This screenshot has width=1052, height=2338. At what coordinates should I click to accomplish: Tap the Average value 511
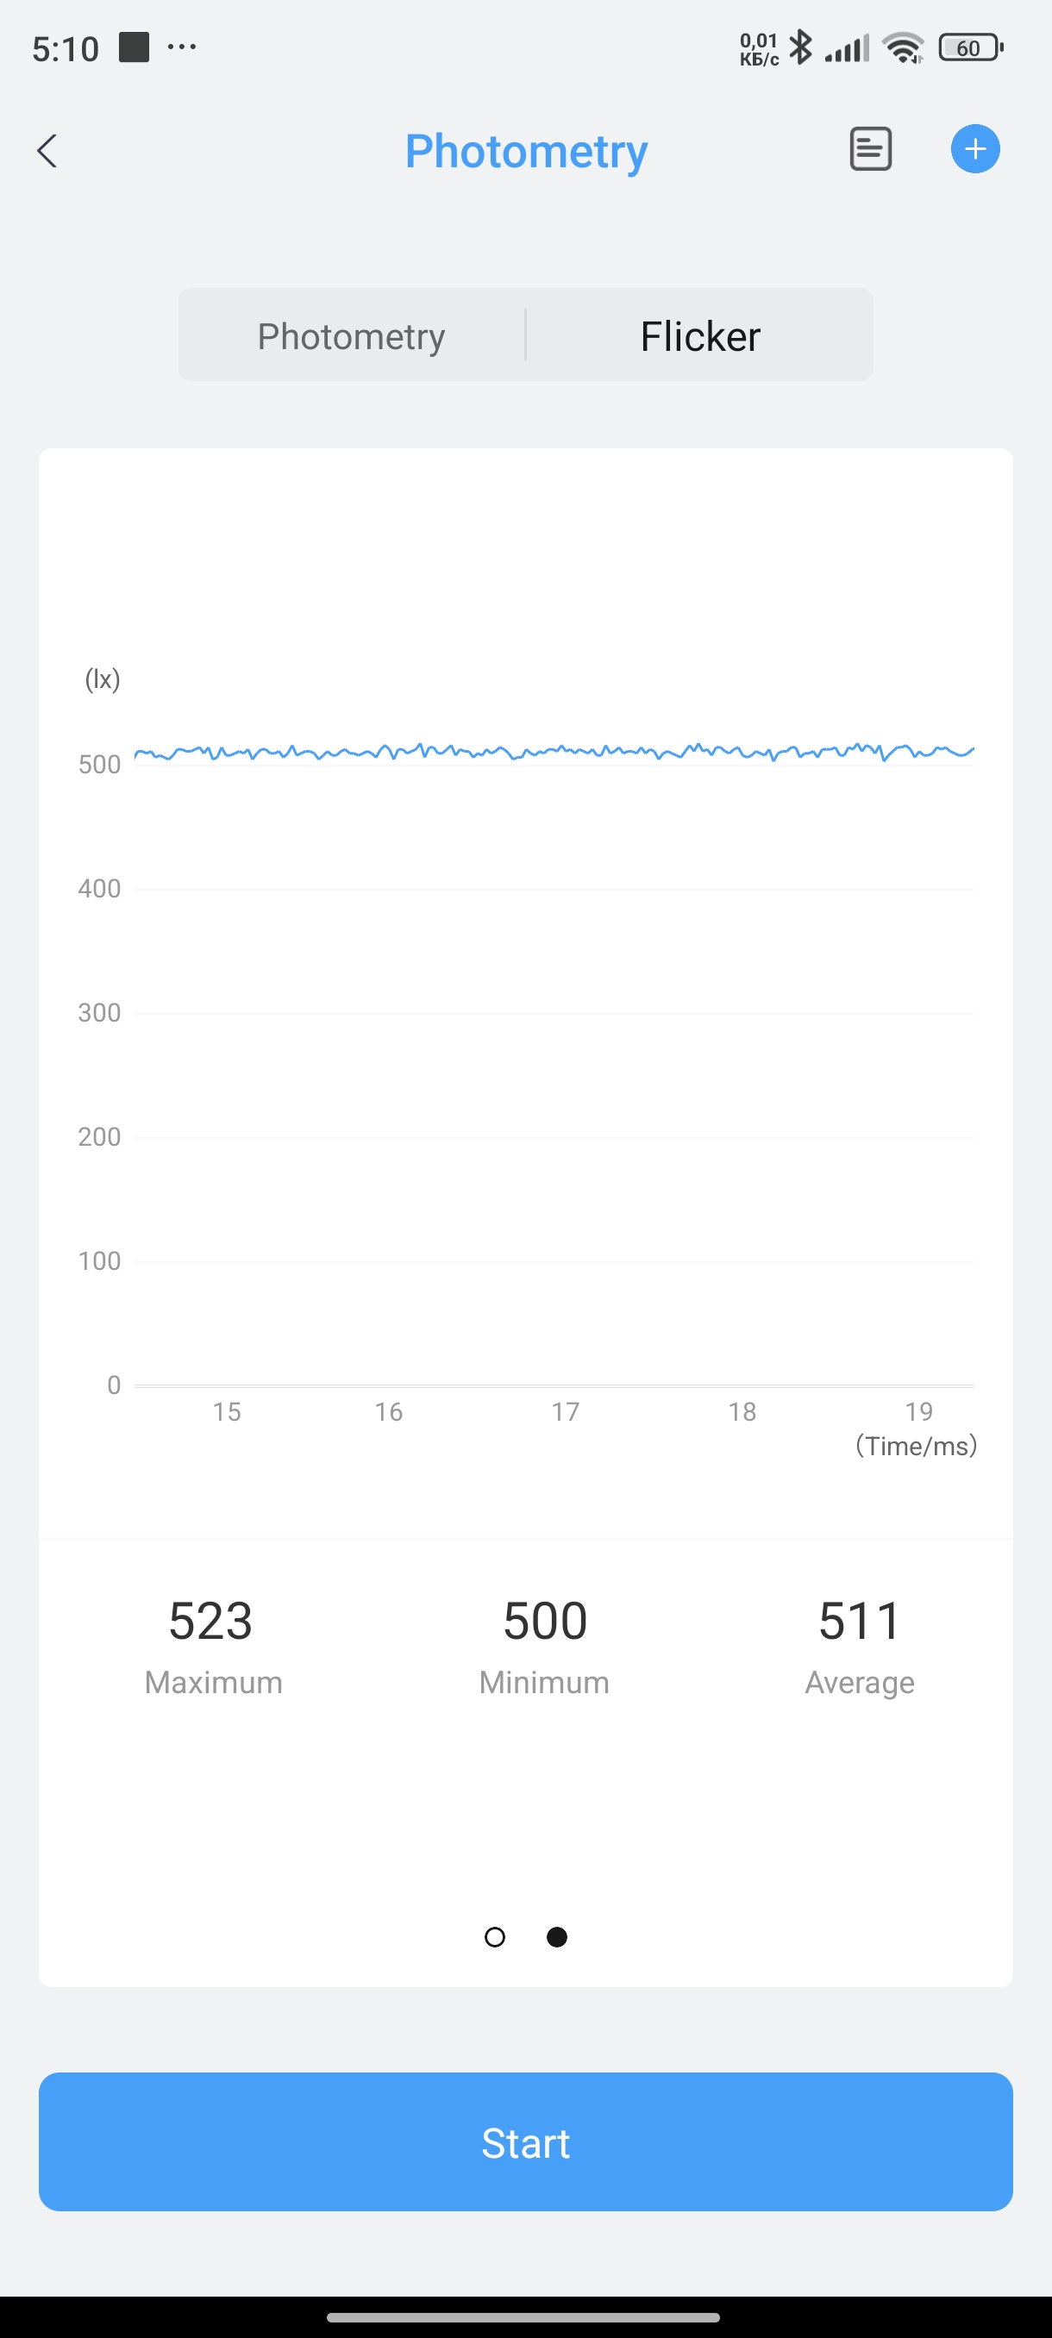(x=860, y=1621)
